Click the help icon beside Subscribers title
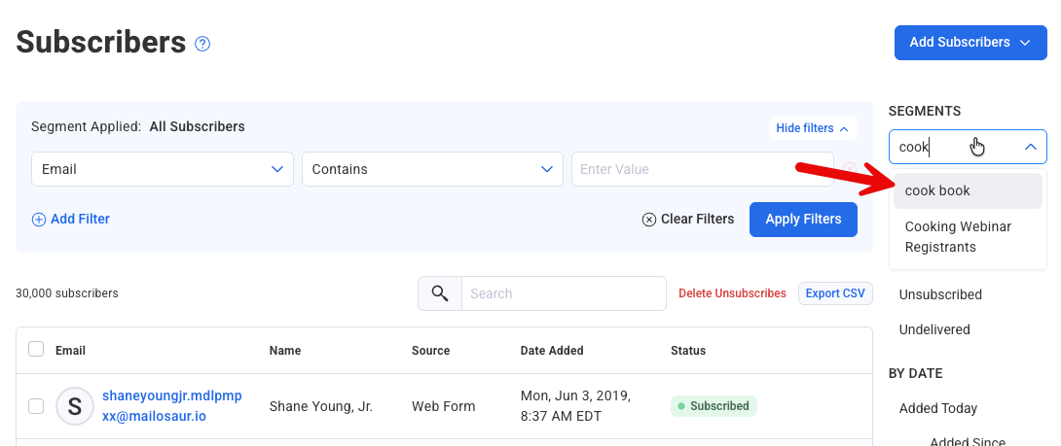The height and width of the screenshot is (446, 1061). coord(202,44)
